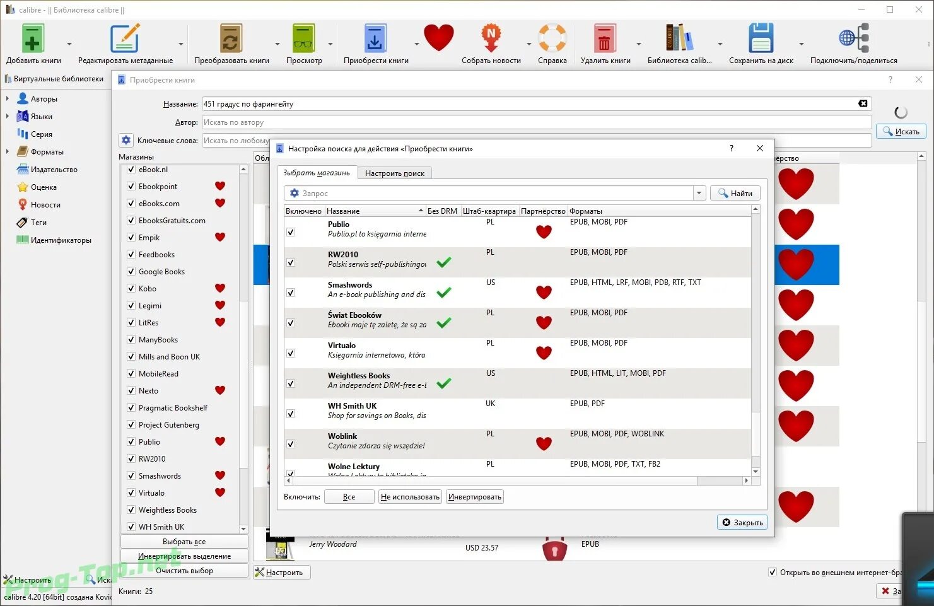934x606 pixels.
Task: Toggle the Weightless Books checkbox in dialog table
Action: (291, 383)
